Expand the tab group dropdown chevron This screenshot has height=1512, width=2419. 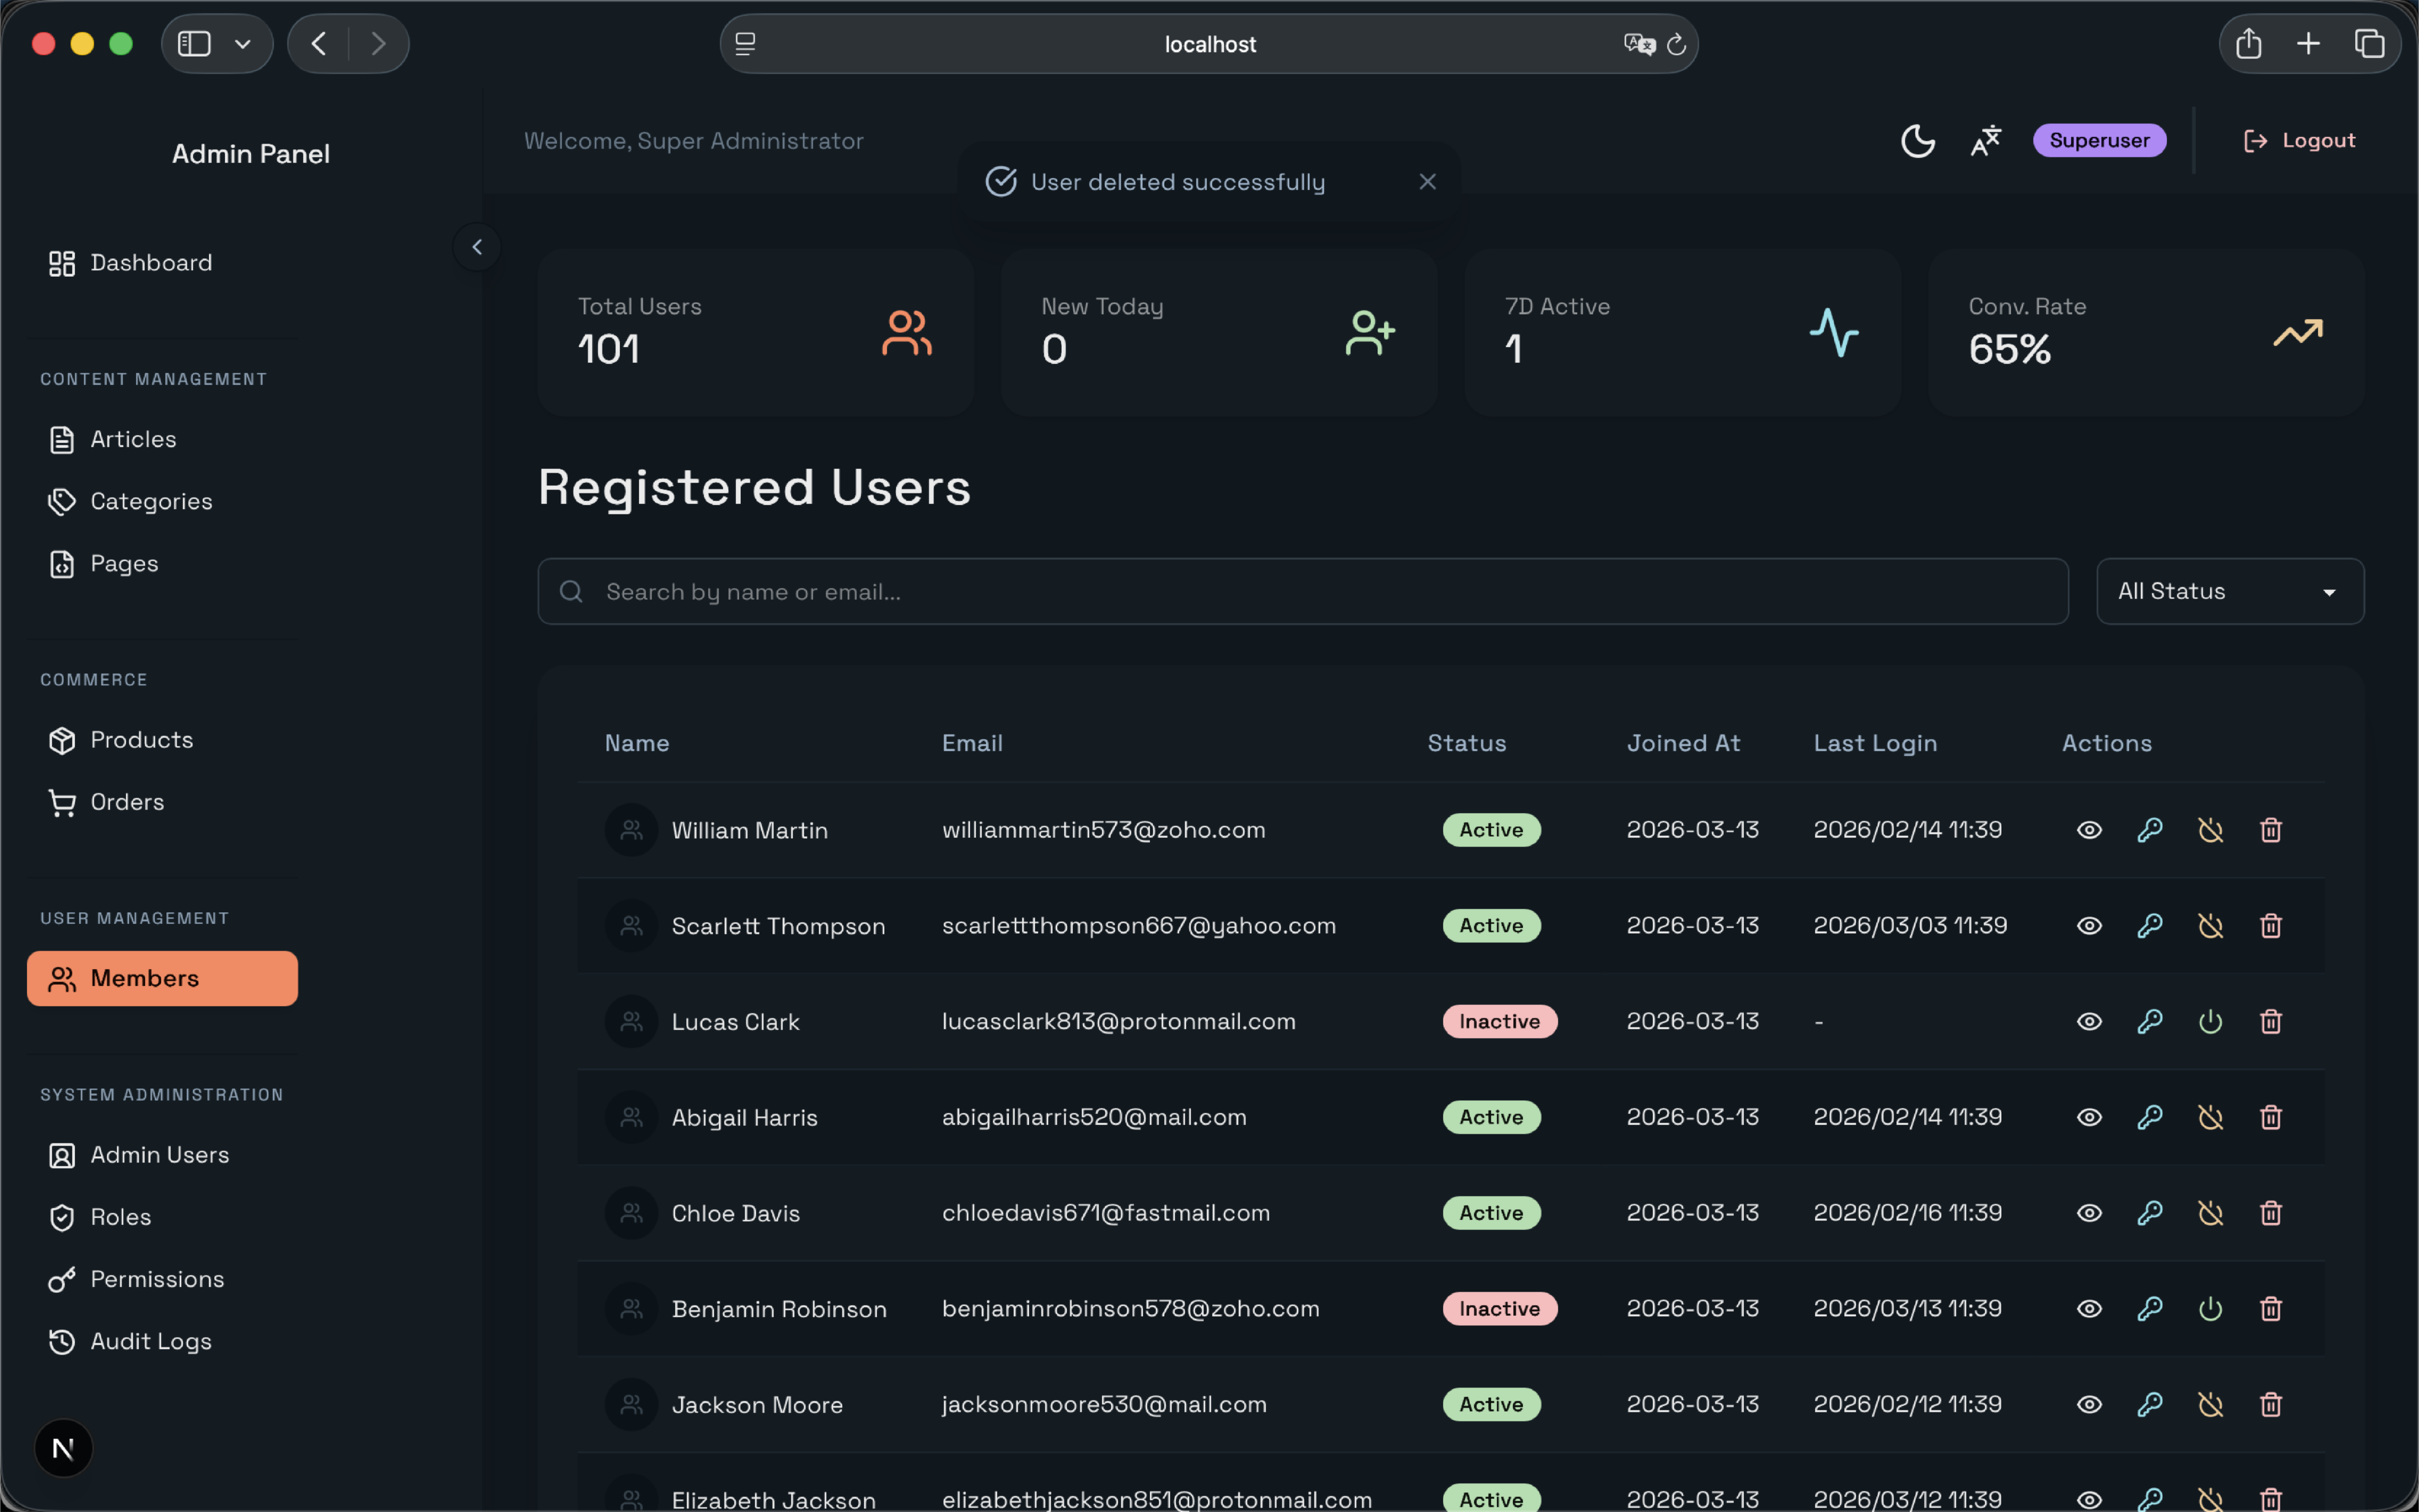tap(242, 44)
